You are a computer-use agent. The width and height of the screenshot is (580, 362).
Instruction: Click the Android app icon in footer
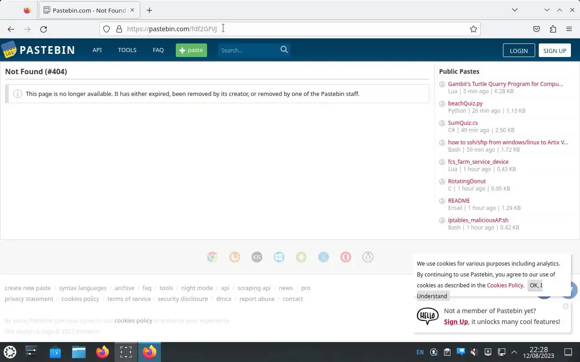[x=301, y=257]
